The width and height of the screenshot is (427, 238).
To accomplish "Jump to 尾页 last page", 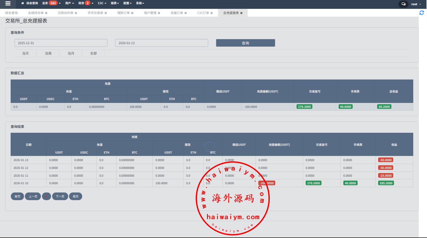I will [76, 196].
